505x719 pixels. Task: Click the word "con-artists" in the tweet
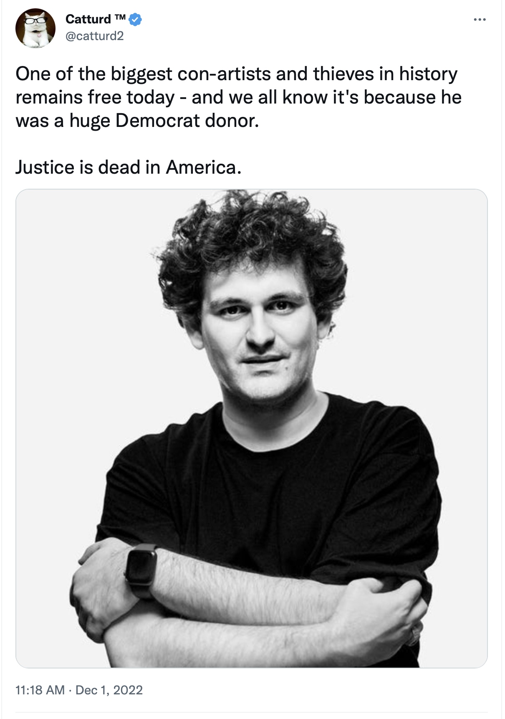[225, 74]
